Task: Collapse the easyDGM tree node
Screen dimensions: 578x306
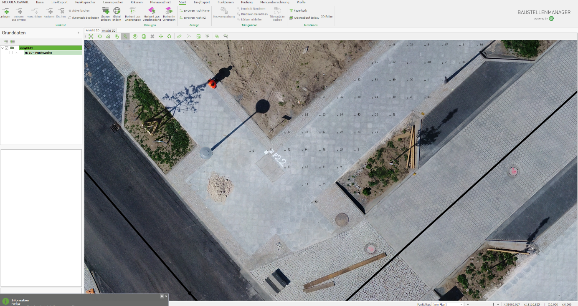Action: click(3, 48)
